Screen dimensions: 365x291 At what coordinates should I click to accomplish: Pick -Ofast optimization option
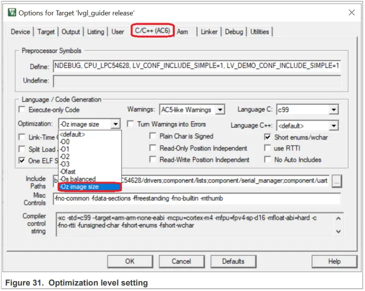[90, 172]
